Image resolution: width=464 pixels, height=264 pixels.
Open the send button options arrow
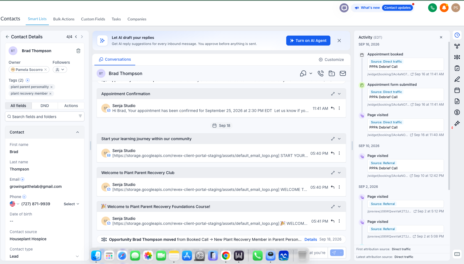tap(341, 252)
